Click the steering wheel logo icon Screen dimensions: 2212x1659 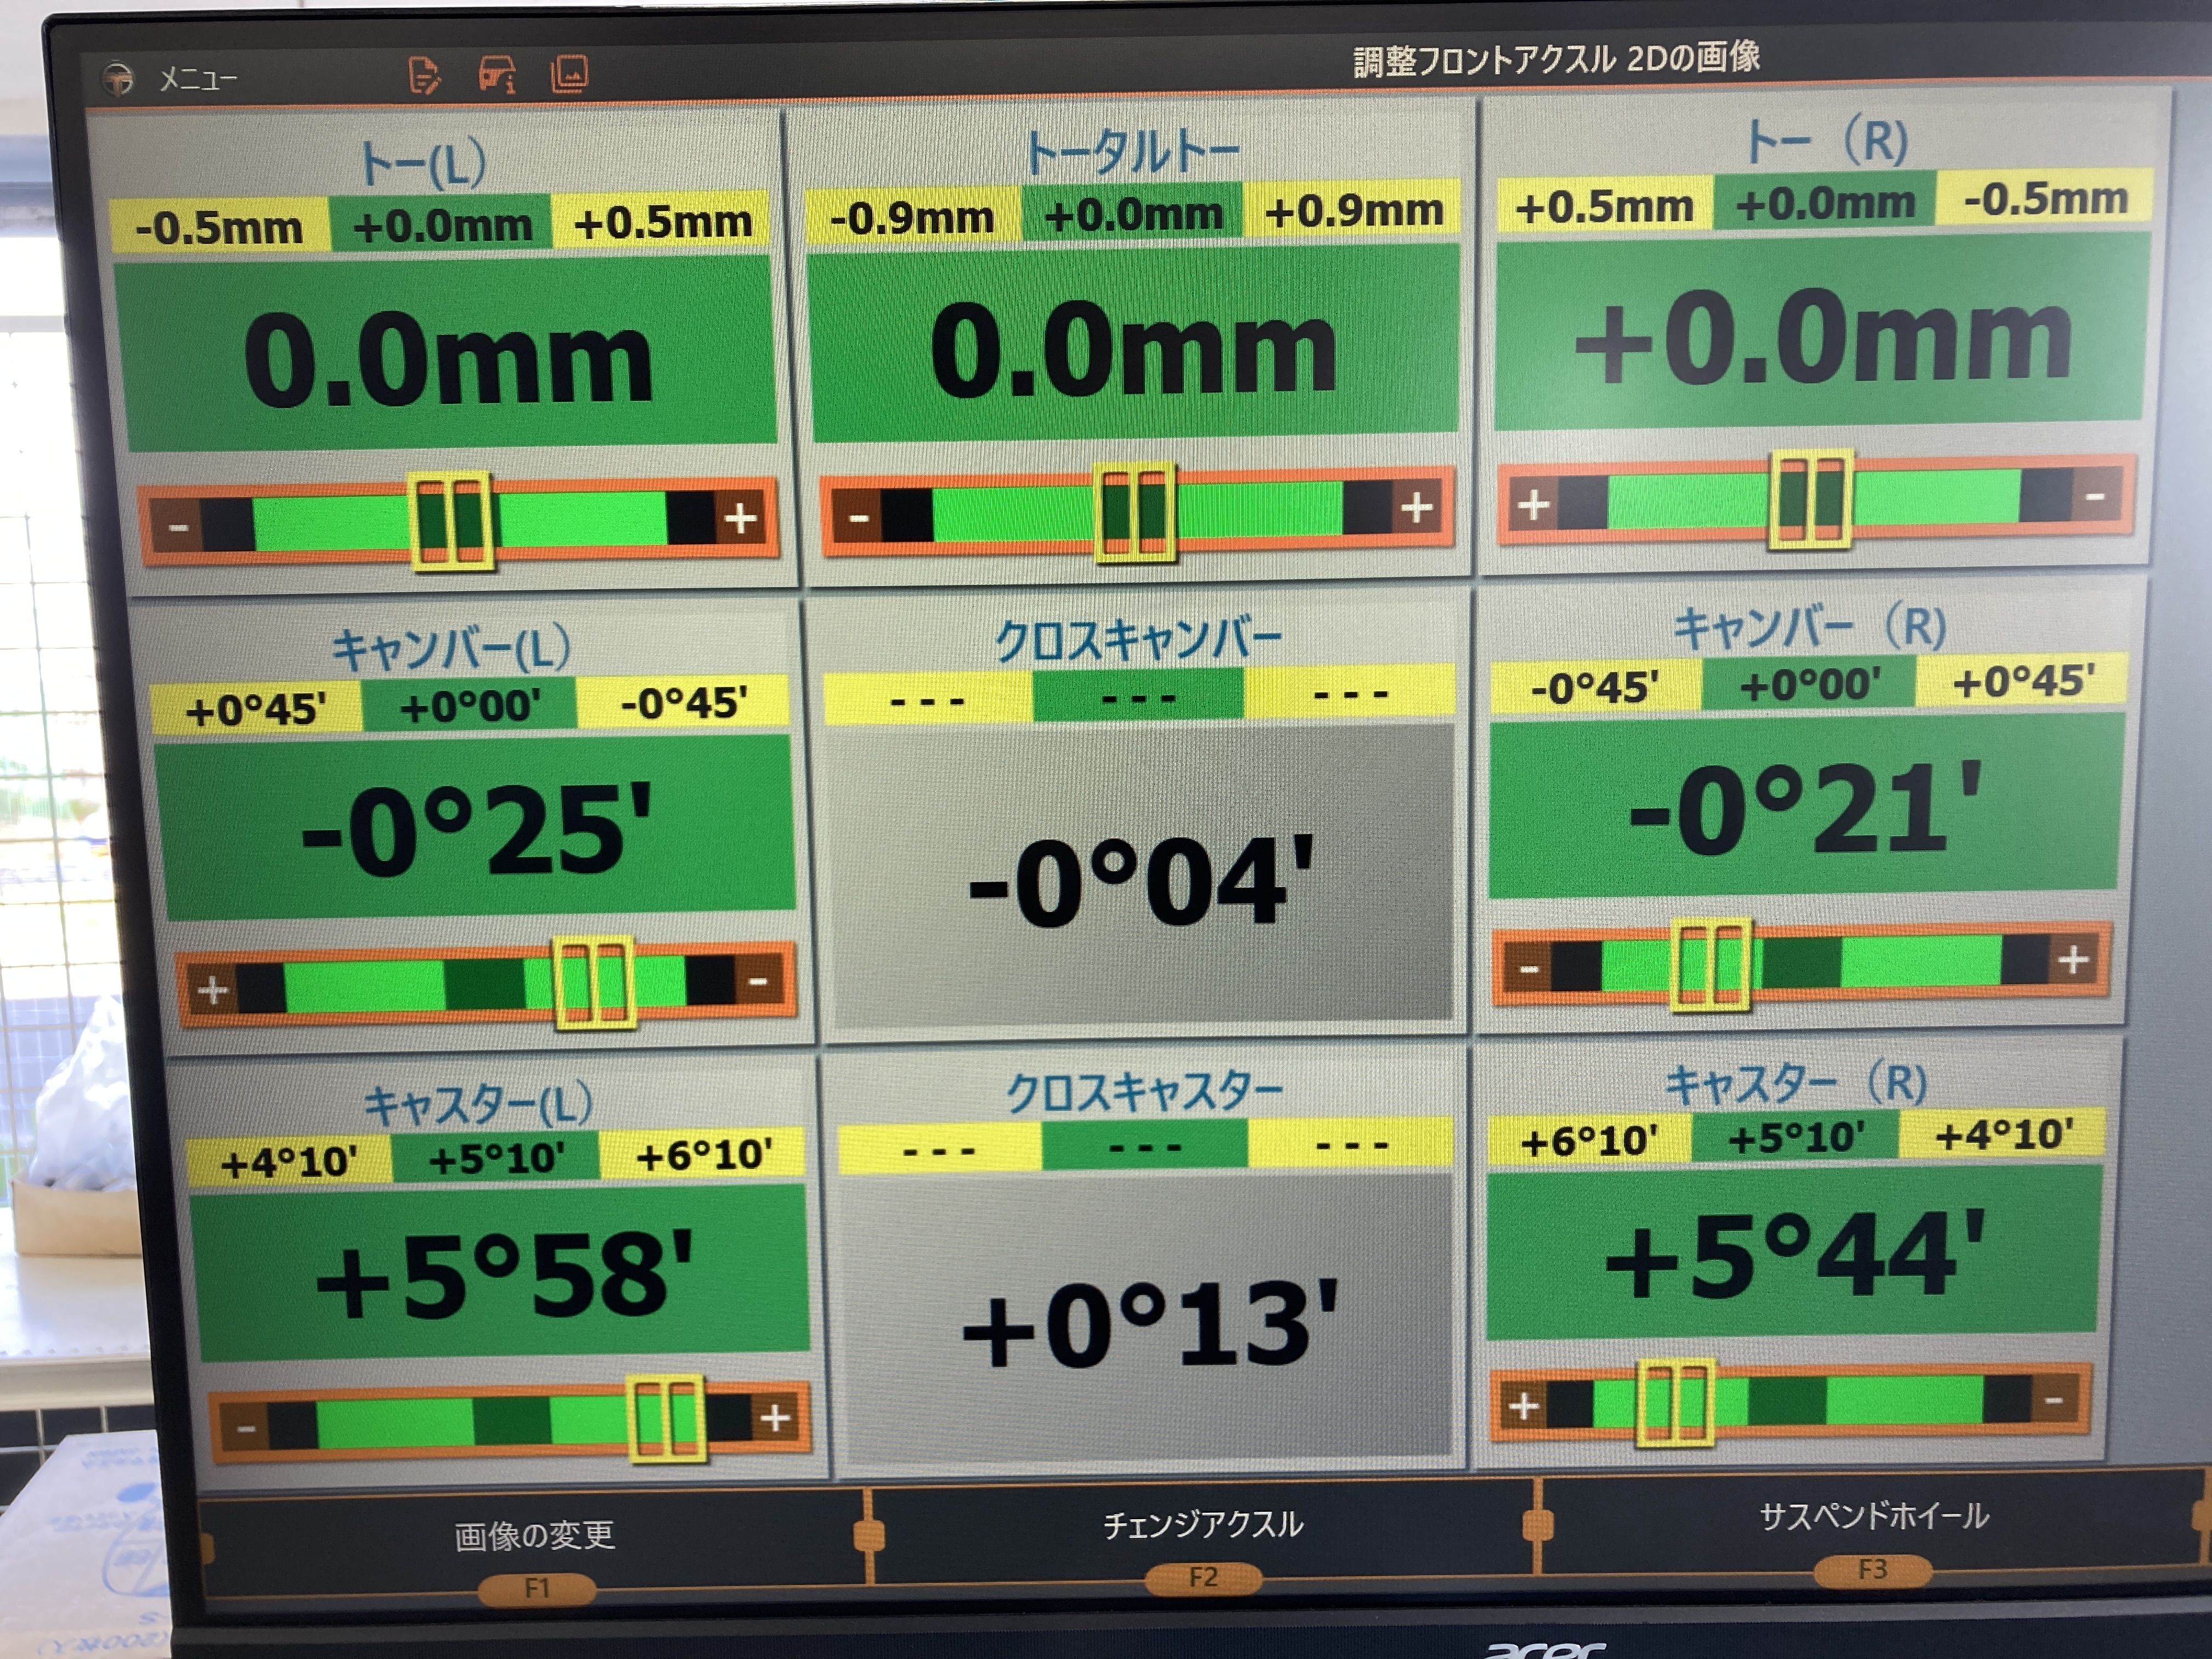(118, 80)
